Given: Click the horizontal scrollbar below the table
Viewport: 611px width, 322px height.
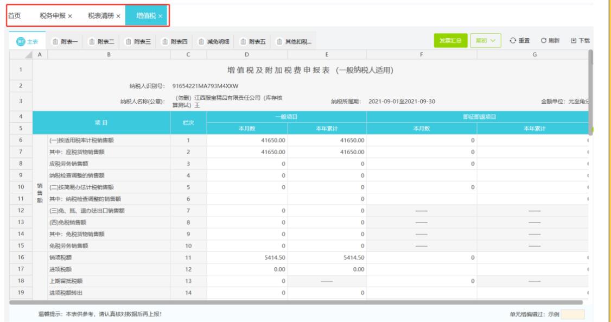Looking at the screenshot, I should click(x=296, y=302).
